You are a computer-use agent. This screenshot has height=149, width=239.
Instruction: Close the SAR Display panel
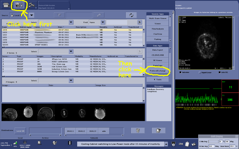pos(237,136)
